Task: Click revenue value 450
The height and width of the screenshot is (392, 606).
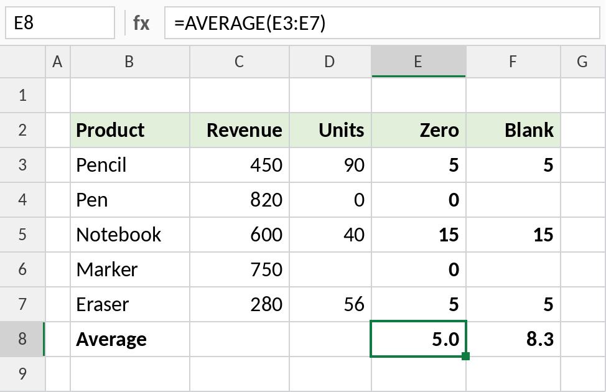Action: tap(240, 165)
